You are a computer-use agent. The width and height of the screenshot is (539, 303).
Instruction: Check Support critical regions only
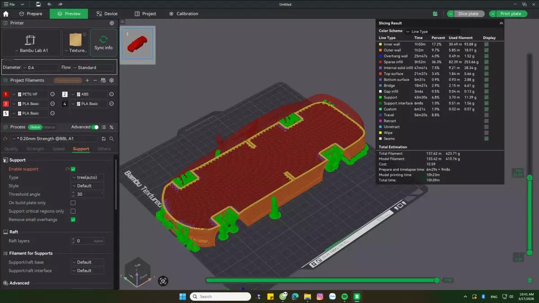click(x=73, y=211)
